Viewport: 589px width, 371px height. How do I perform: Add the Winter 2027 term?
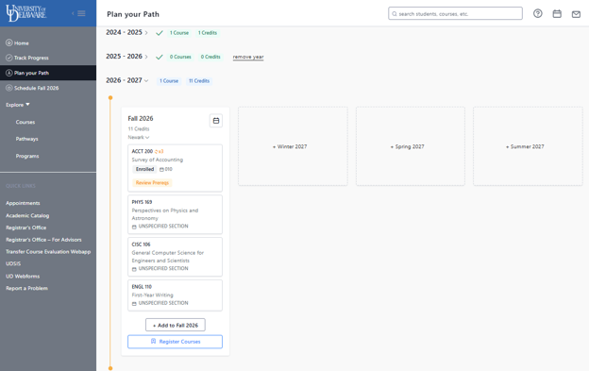tap(293, 146)
